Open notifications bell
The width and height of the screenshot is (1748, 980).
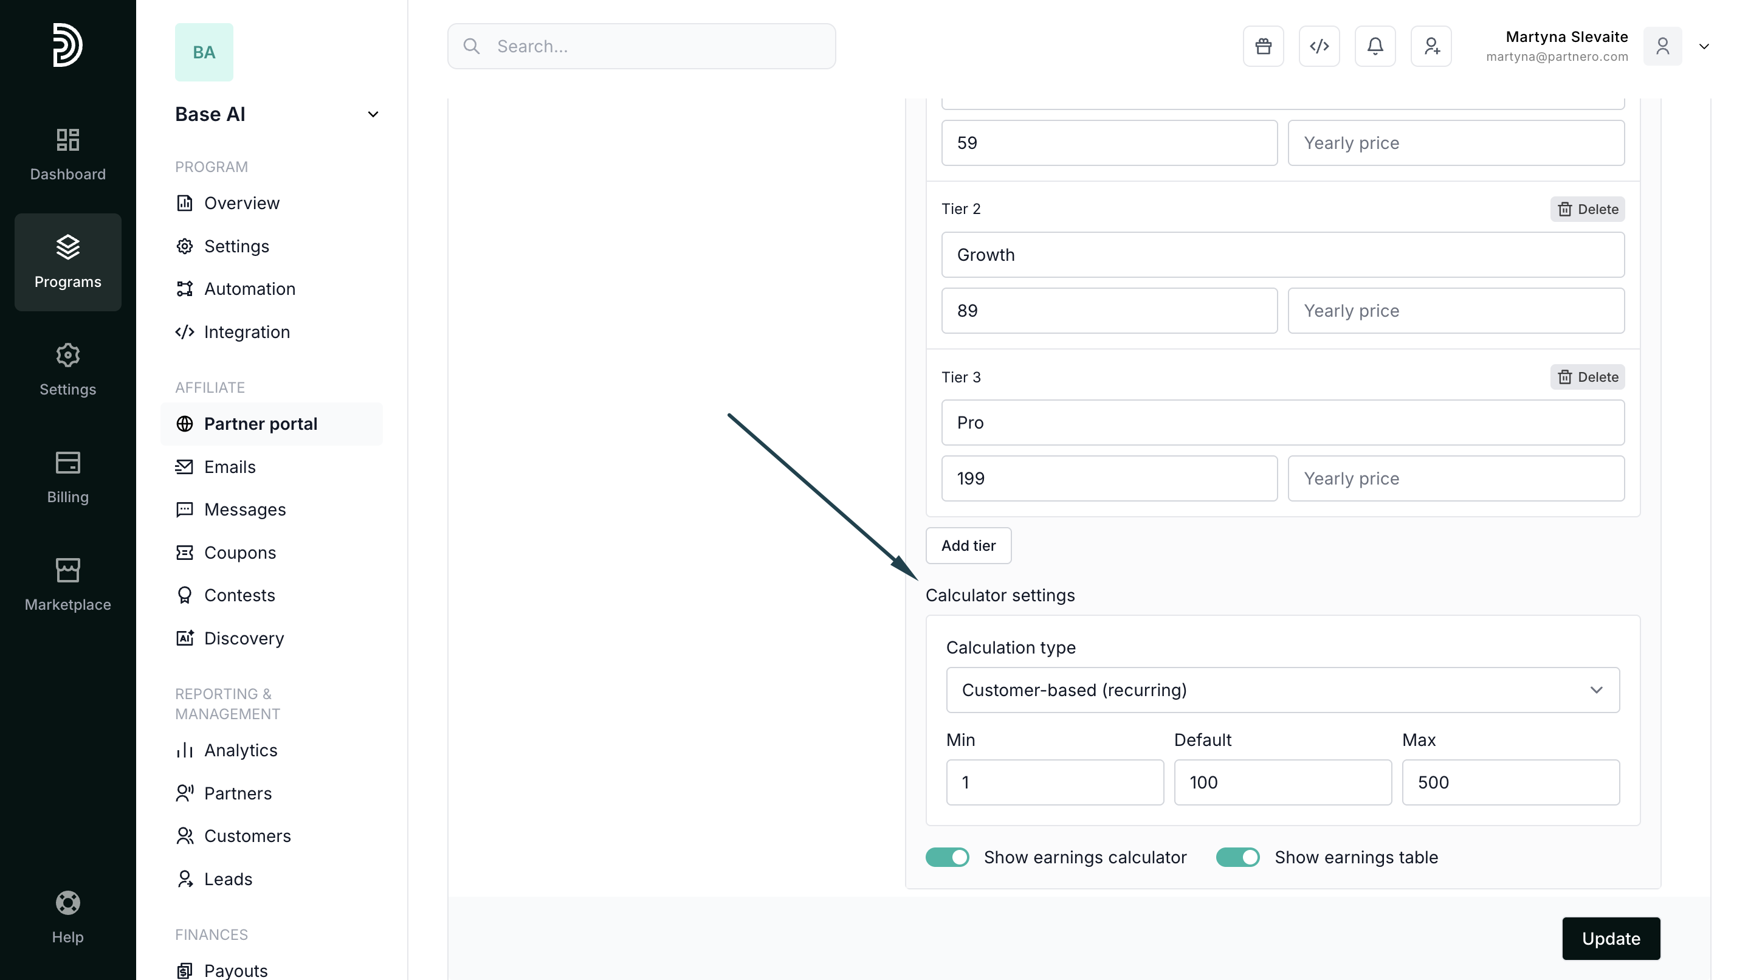pos(1375,46)
